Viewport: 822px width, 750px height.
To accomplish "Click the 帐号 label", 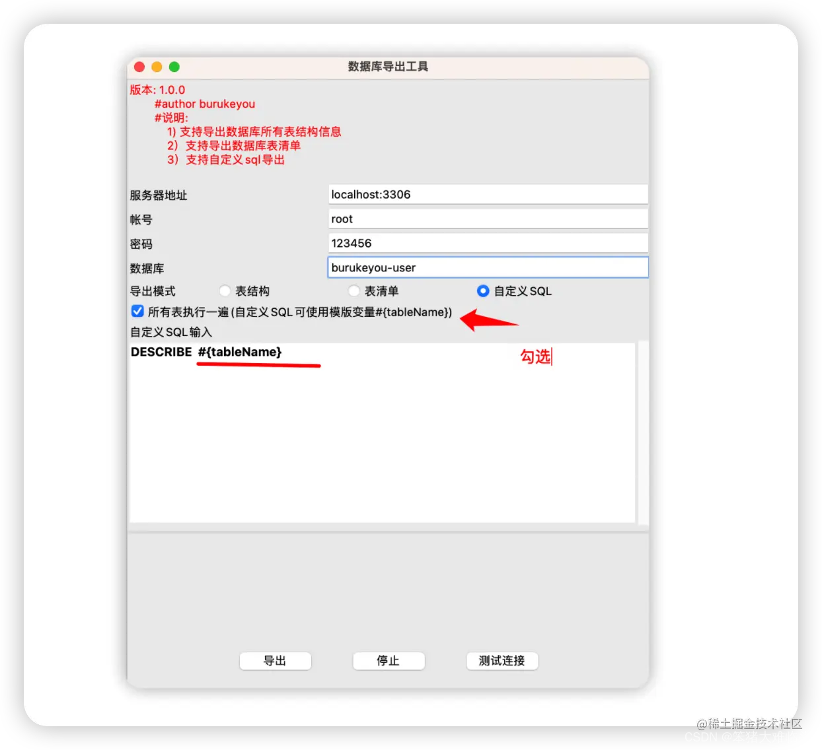I will pyautogui.click(x=141, y=220).
